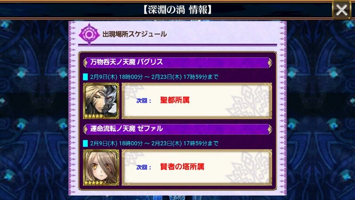The height and width of the screenshot is (200, 355).
Task: Click the 出現場所スケジュール section title
Action: 135,34
